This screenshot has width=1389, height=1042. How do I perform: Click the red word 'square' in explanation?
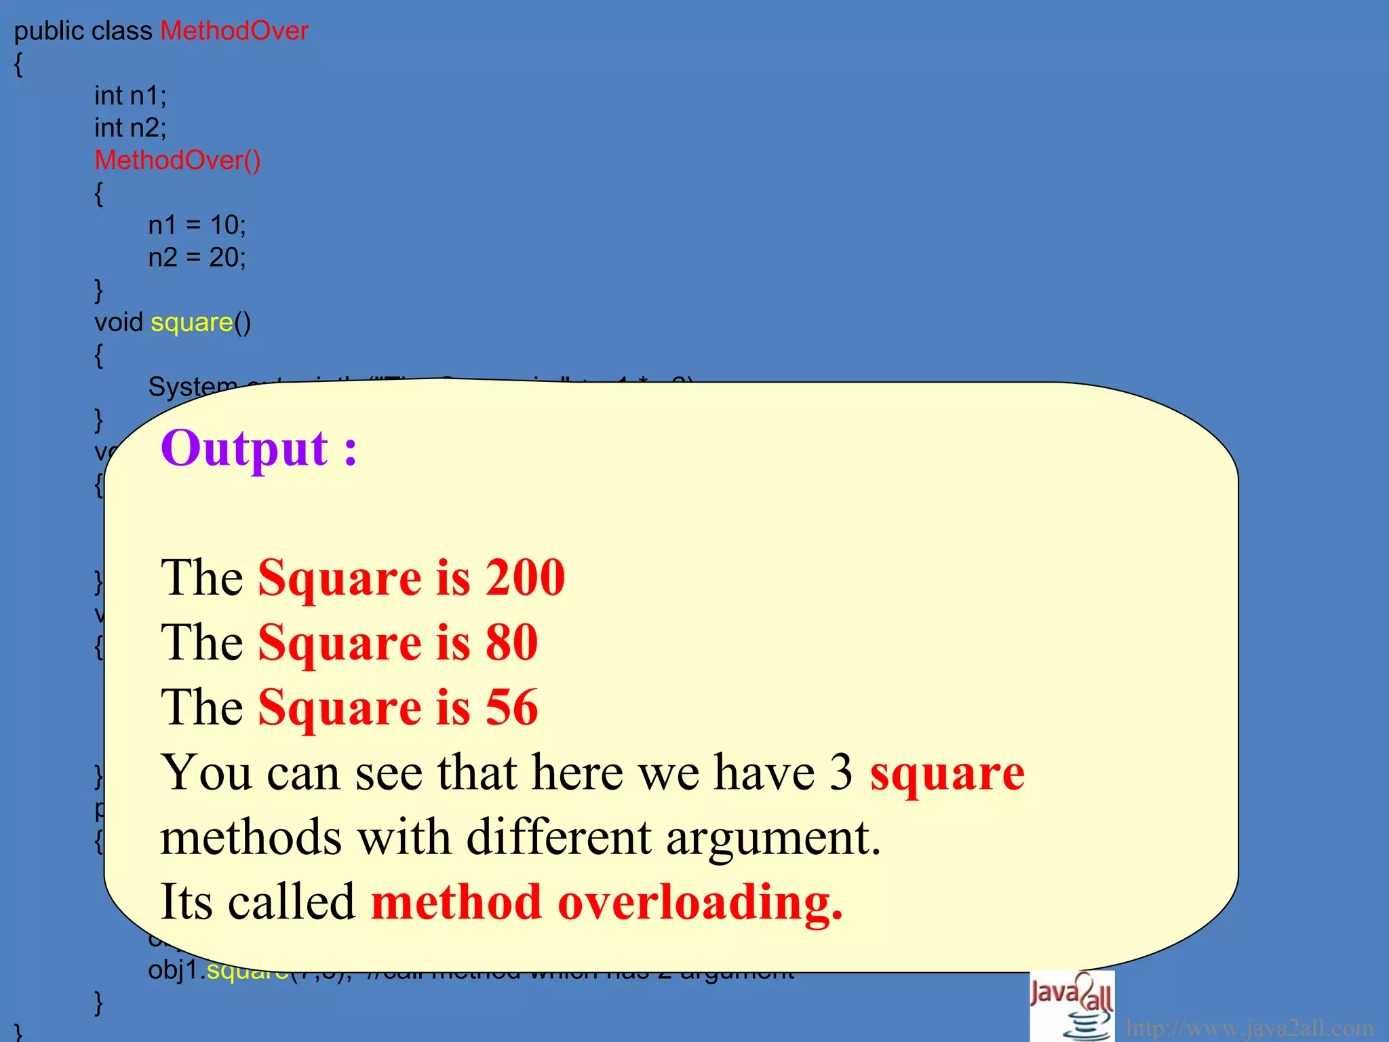[x=947, y=774]
